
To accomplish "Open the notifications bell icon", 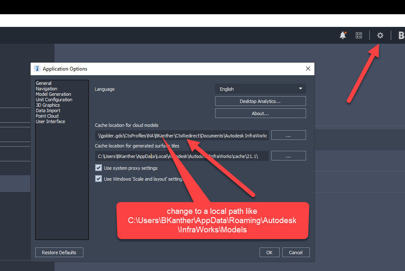I will click(x=343, y=35).
